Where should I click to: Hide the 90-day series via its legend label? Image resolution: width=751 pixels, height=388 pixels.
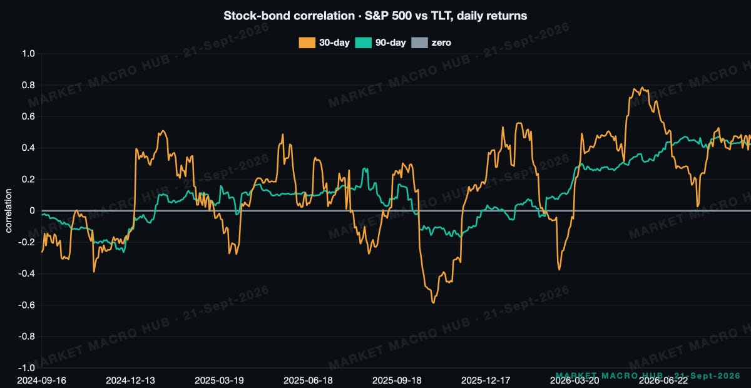click(390, 43)
